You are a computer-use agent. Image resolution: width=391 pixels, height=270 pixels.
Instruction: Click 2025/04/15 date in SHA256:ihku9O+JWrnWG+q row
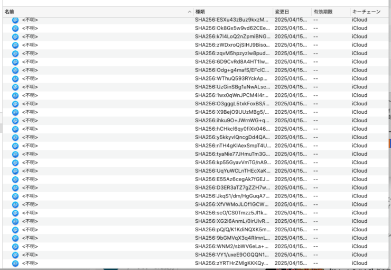tap(291, 121)
